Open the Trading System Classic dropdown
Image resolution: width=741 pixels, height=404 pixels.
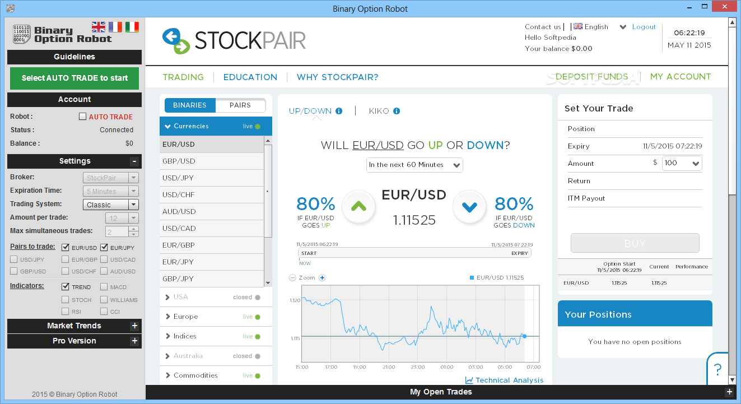(x=110, y=205)
